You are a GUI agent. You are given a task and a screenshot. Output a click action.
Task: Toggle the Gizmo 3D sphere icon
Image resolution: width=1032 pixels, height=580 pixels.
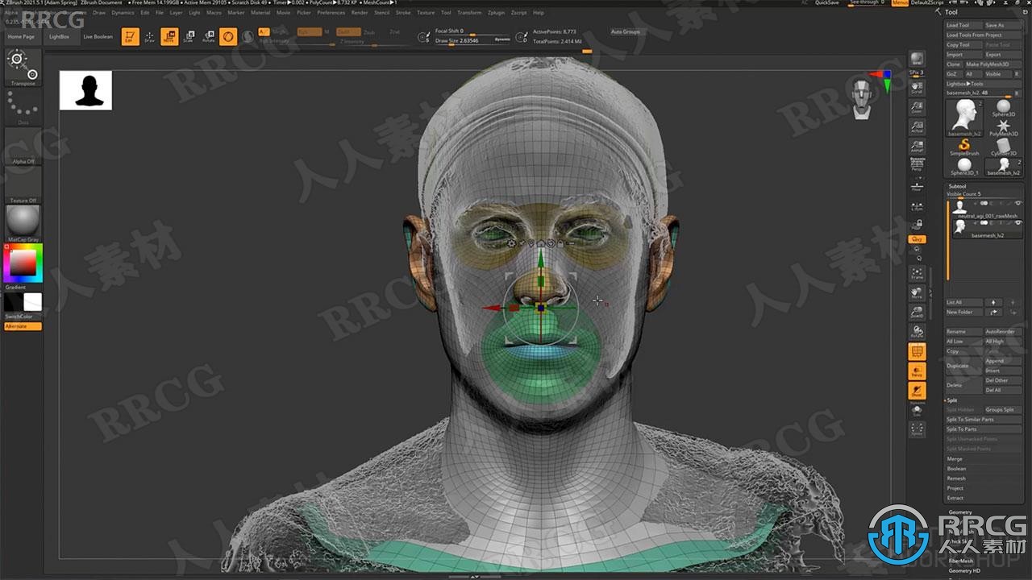click(228, 36)
